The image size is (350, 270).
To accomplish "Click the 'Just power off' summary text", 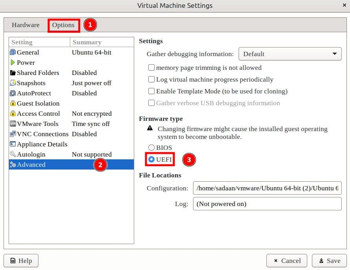I will point(91,83).
